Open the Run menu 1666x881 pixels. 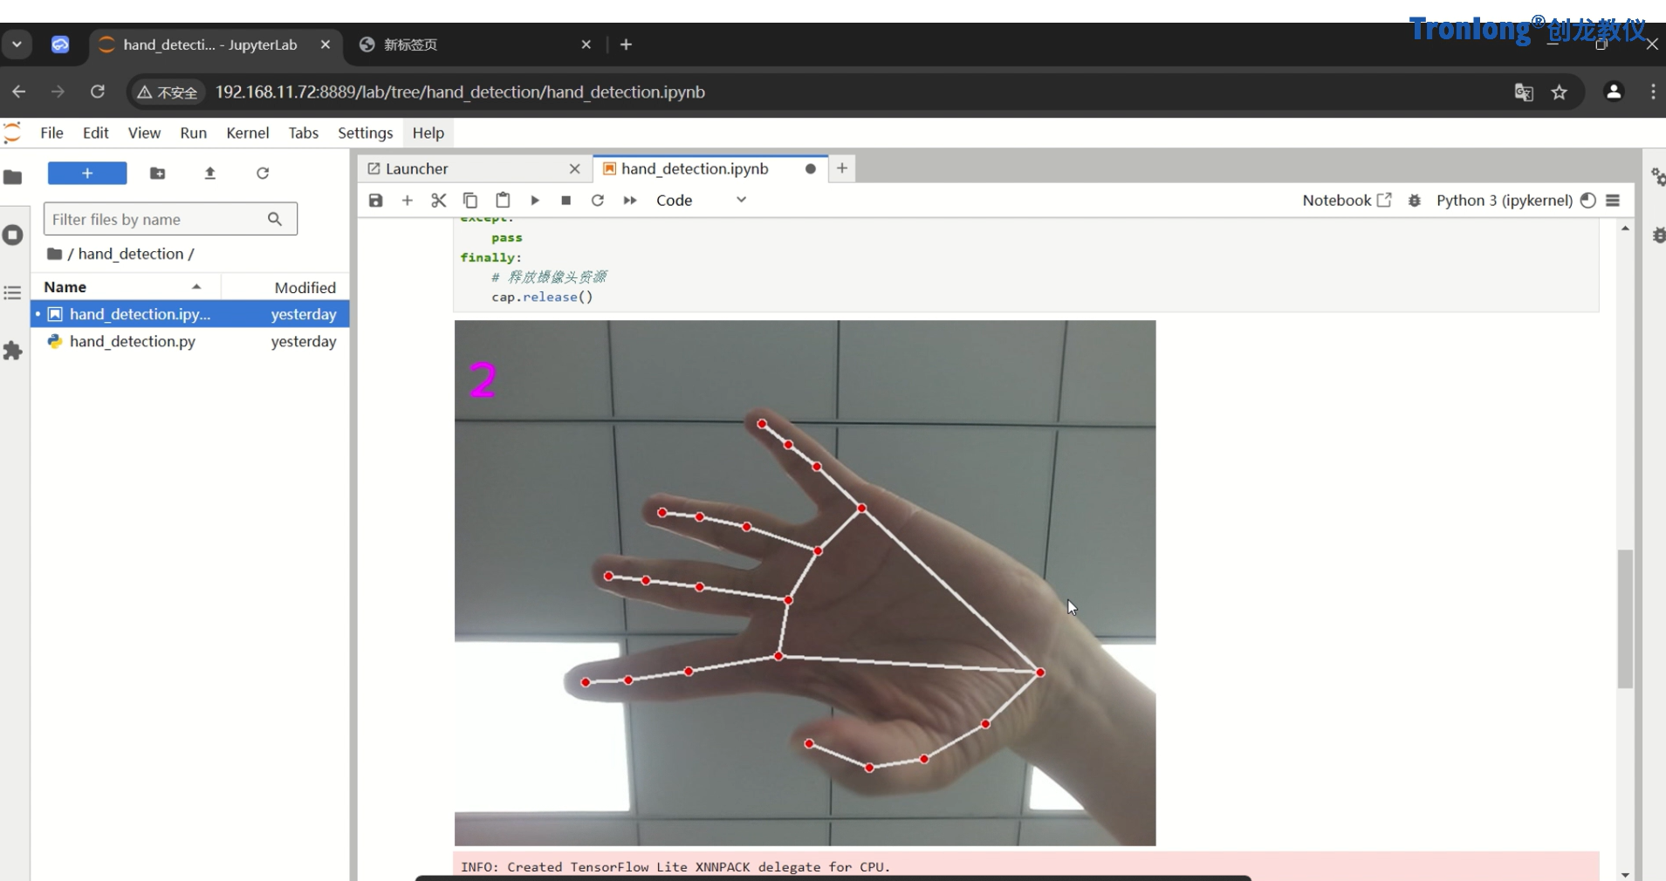pyautogui.click(x=193, y=133)
